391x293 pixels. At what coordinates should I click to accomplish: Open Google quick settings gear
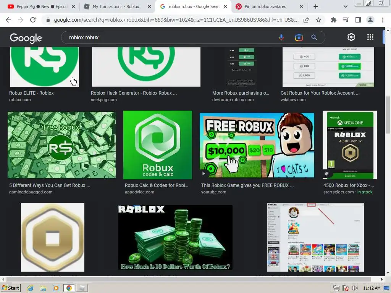click(x=351, y=37)
